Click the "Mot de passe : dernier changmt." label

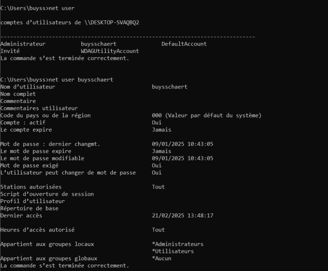[x=50, y=144]
